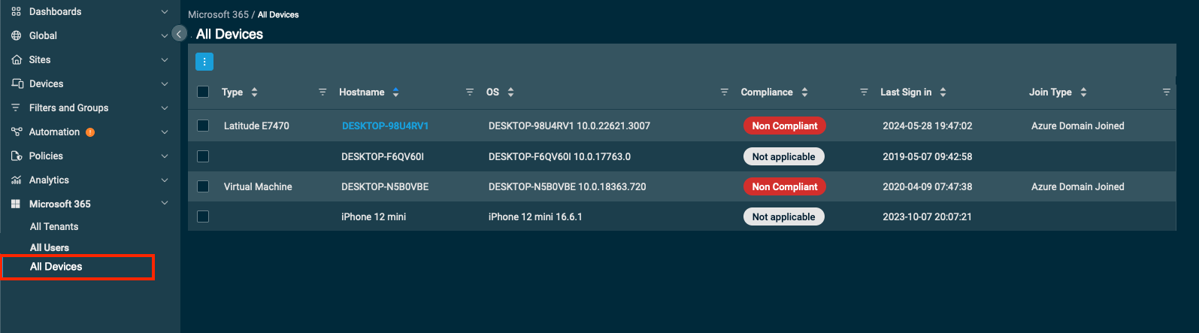Open filter icon for Join Type column

click(x=1166, y=92)
